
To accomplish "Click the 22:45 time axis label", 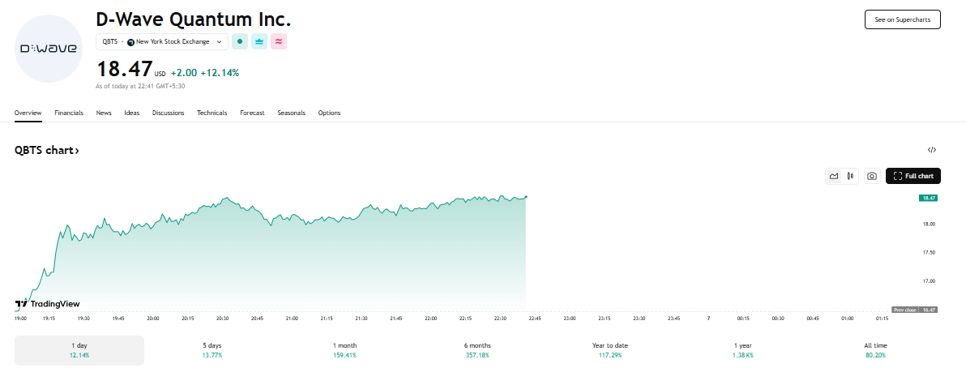I will tap(535, 319).
